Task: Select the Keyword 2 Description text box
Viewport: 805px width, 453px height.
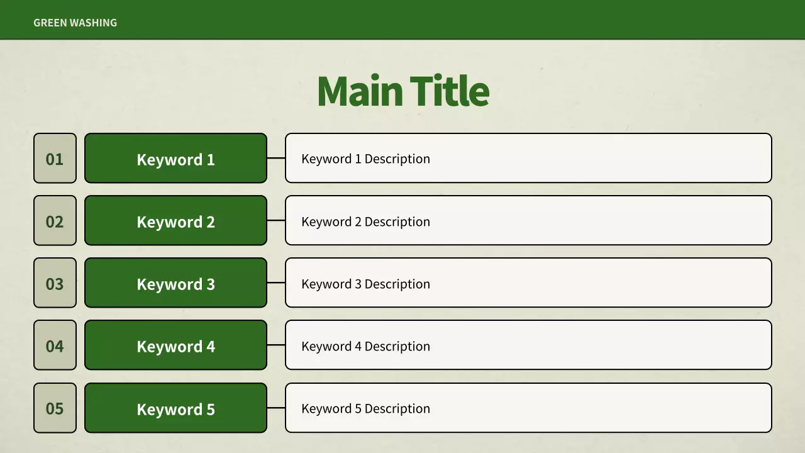Action: click(528, 221)
